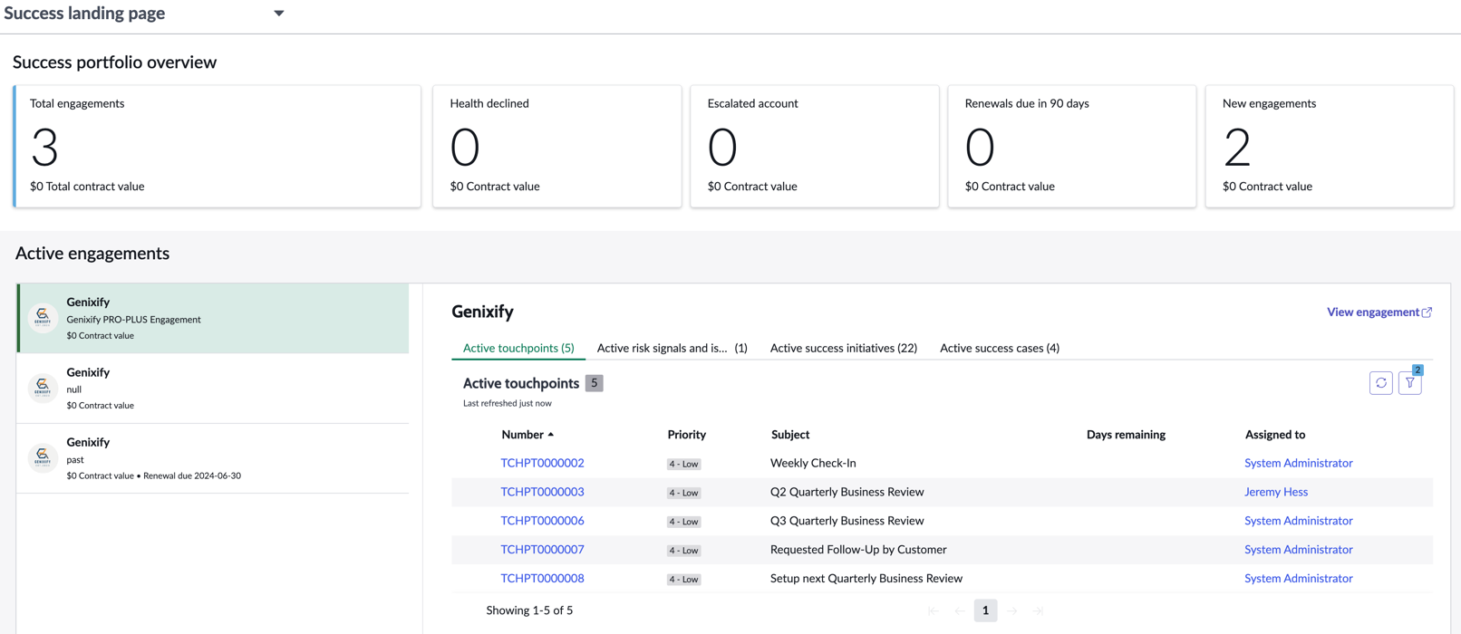Select the Health declined card

(x=557, y=147)
